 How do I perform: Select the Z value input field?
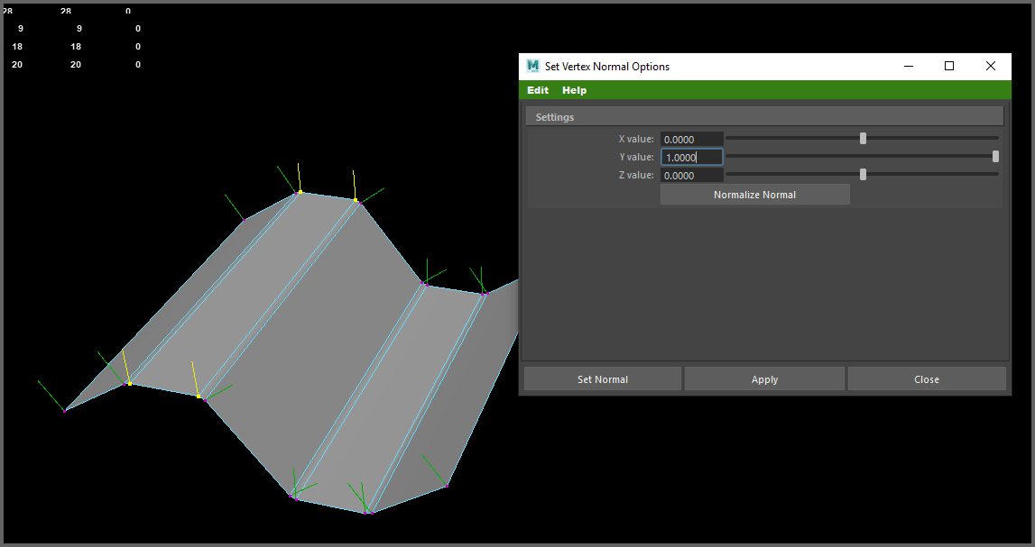691,176
